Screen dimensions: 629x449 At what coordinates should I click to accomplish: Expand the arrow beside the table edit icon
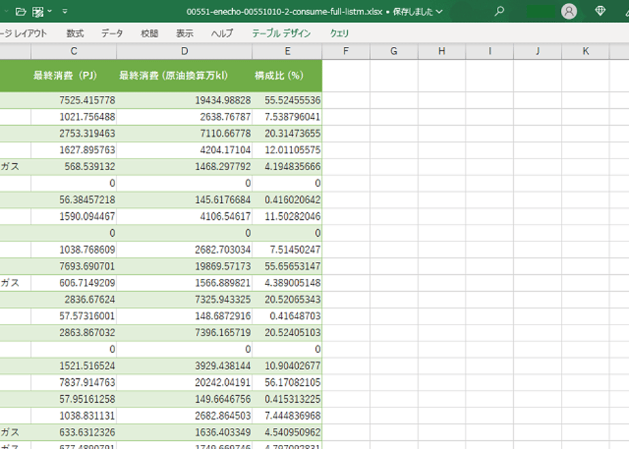50,11
